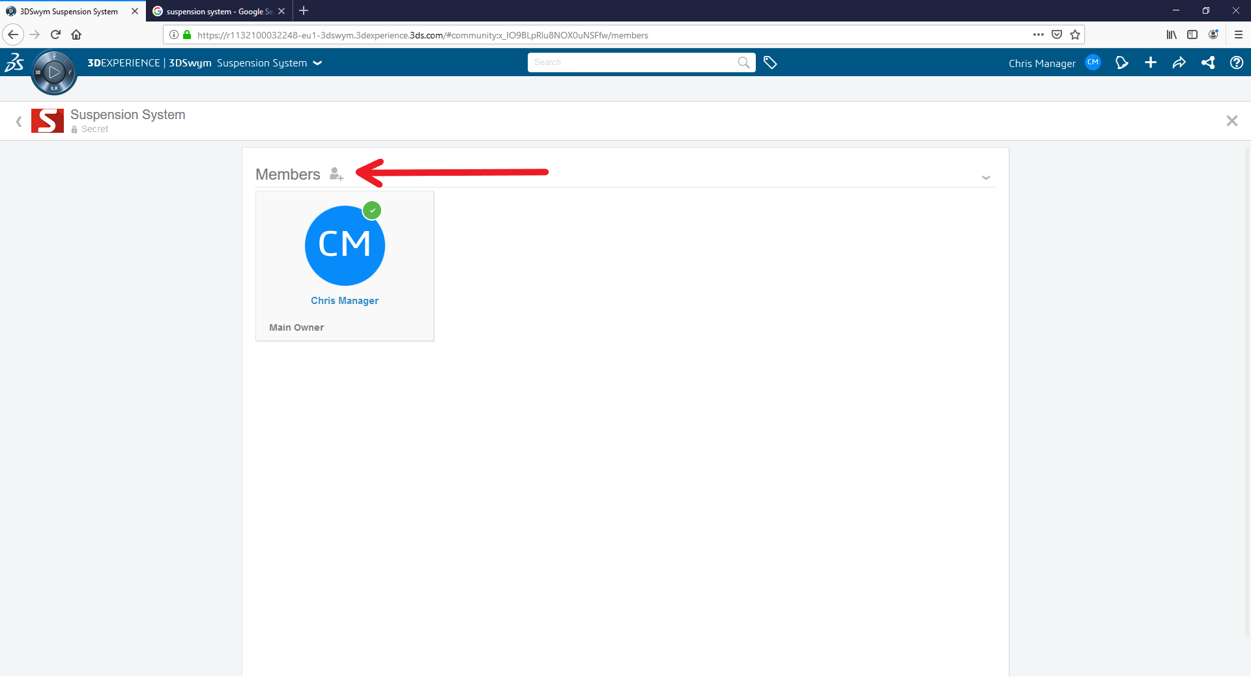Open the notifications icon in top bar
The width and height of the screenshot is (1251, 677).
1121,62
